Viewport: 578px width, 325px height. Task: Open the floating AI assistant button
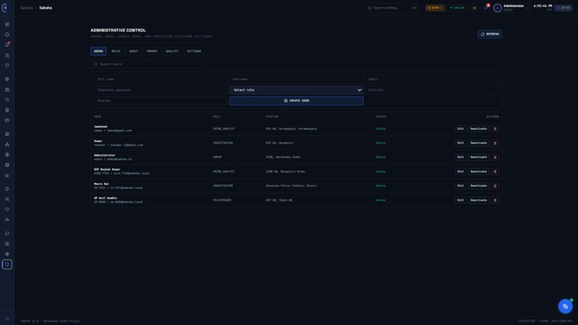[x=565, y=306]
